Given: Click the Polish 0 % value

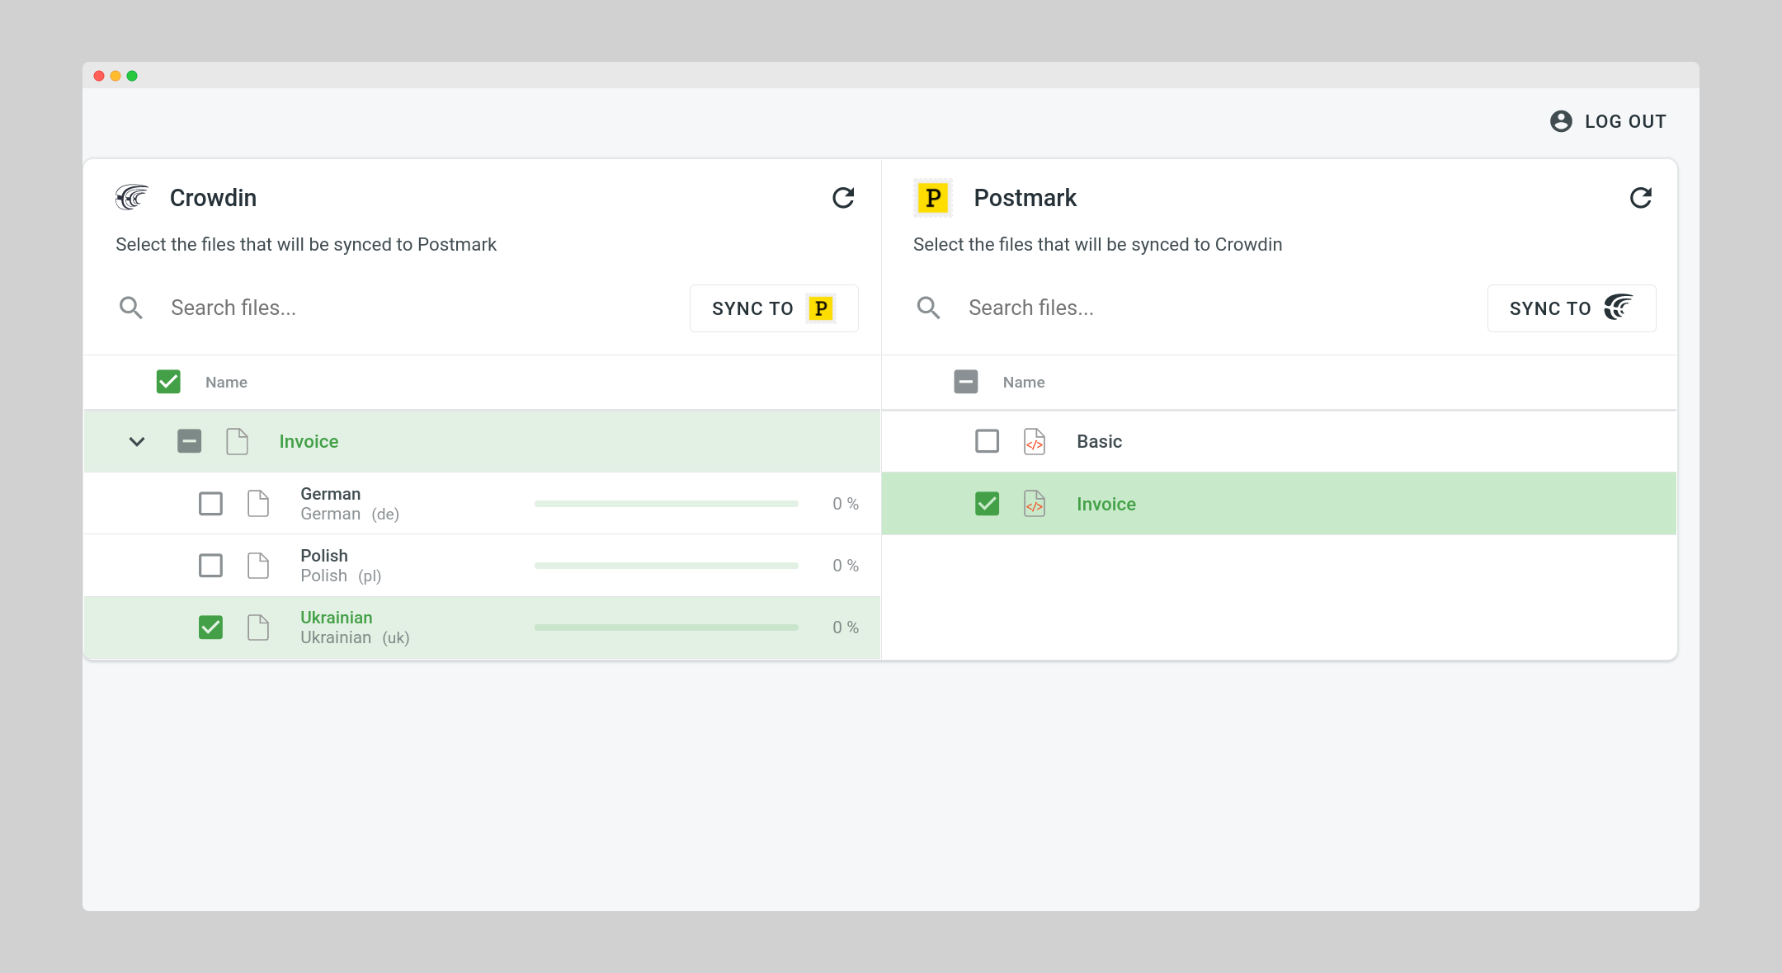Looking at the screenshot, I should point(846,566).
